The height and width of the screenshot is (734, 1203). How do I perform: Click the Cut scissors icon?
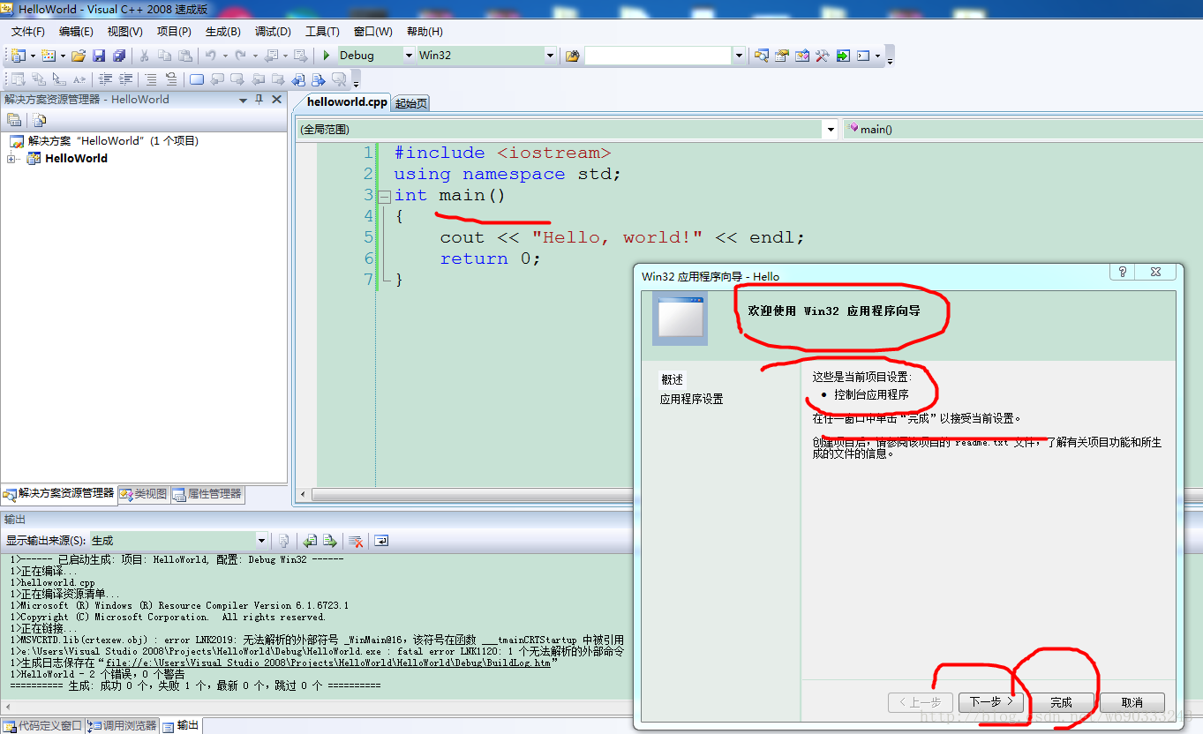click(144, 56)
